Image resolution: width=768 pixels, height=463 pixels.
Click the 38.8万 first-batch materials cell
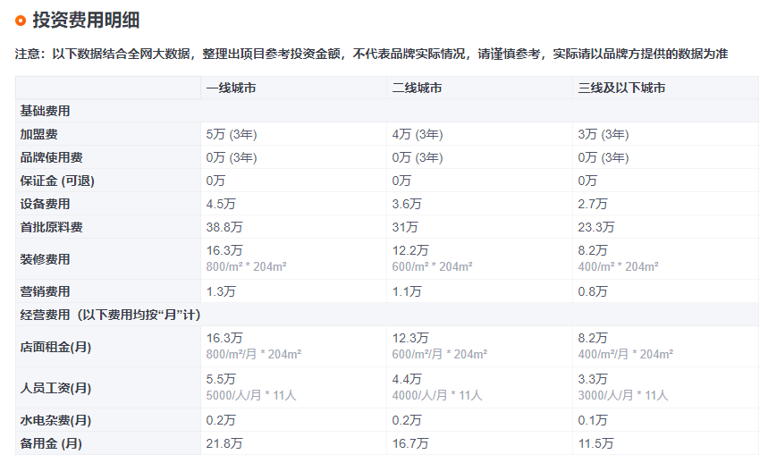(224, 227)
